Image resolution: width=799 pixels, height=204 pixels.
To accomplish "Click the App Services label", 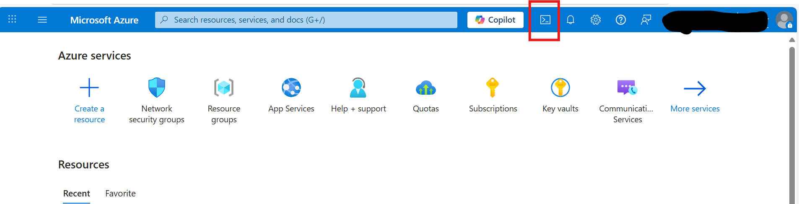I will [x=291, y=108].
